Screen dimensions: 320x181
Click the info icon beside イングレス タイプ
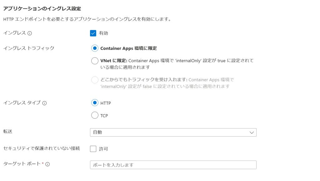(44, 103)
